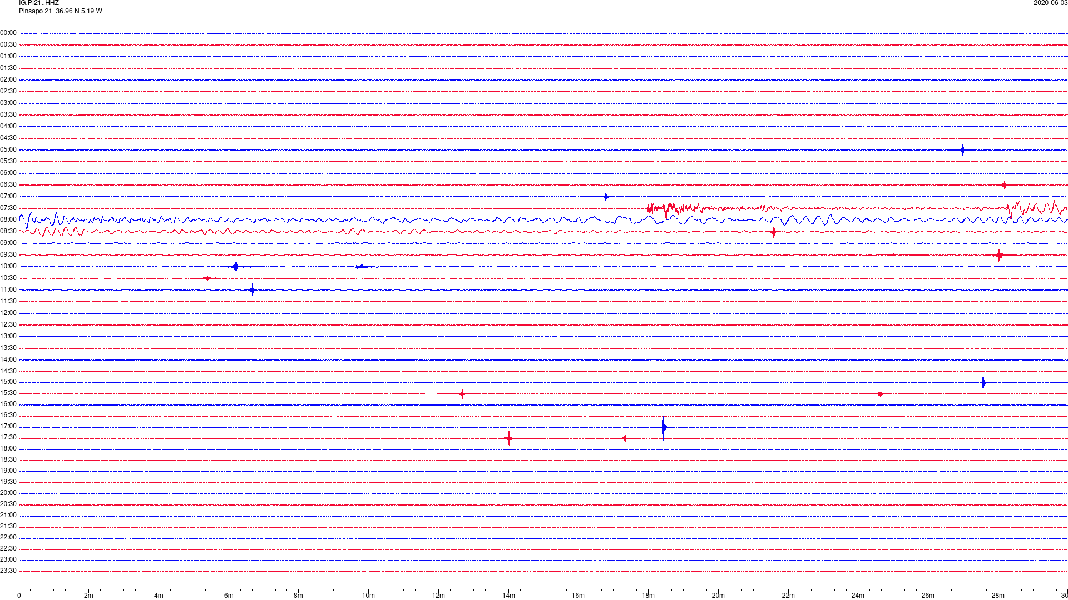This screenshot has height=600, width=1068.
Task: Click the blue spike on the 15:00 trace
Action: [983, 382]
